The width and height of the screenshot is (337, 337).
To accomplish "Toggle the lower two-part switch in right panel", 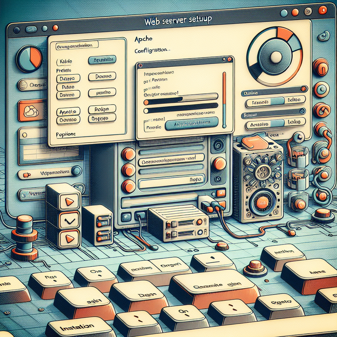I will 275,124.
